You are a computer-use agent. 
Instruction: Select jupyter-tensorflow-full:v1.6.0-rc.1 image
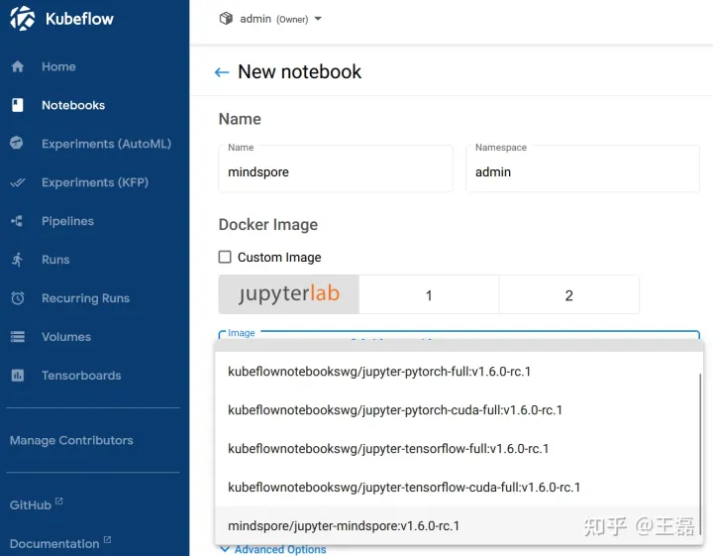coord(457,449)
